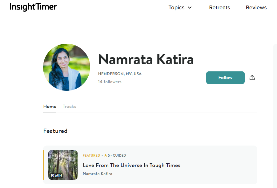Click the orange FEATURED tag on card
The height and width of the screenshot is (188, 277).
pos(91,155)
